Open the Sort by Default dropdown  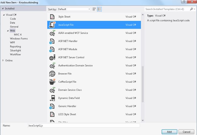pyautogui.click(x=74, y=9)
